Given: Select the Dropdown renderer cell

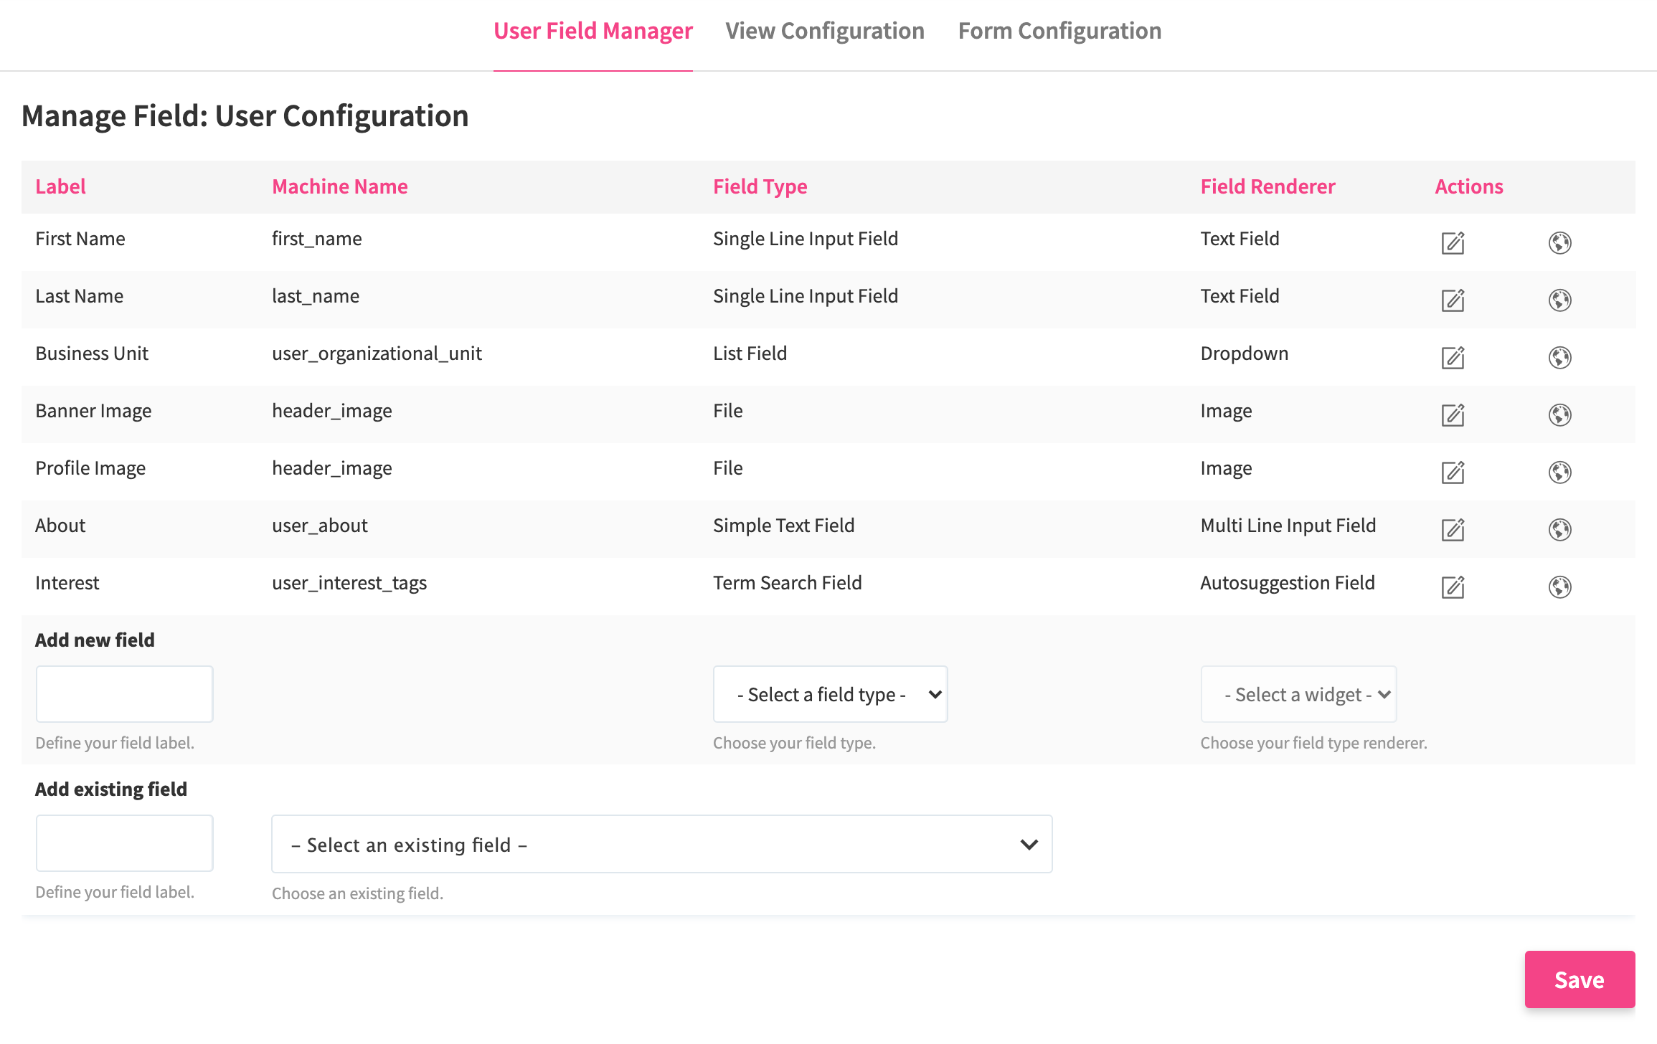Looking at the screenshot, I should click(x=1245, y=353).
